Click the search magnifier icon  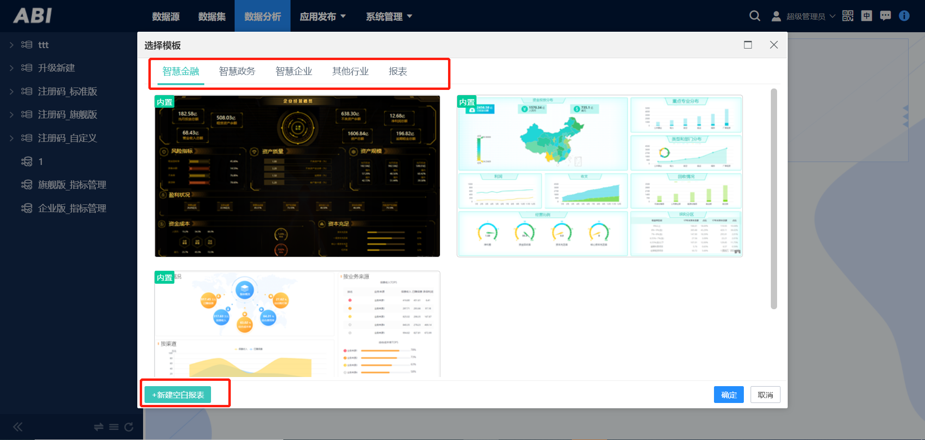coord(754,16)
